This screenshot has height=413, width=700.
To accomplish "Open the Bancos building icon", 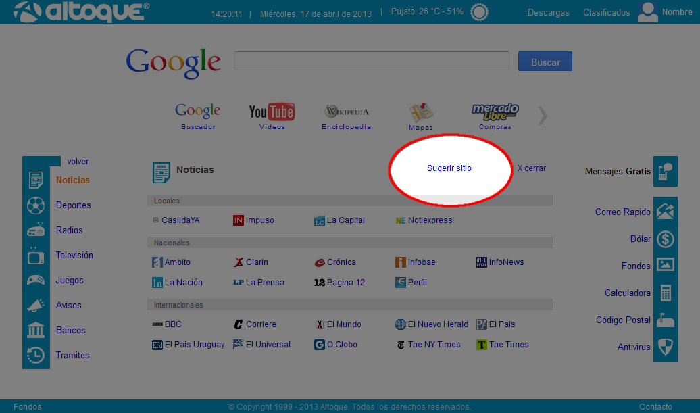I will click(36, 330).
